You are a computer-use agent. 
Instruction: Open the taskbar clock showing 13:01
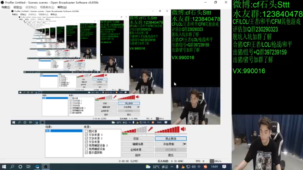[214, 167]
